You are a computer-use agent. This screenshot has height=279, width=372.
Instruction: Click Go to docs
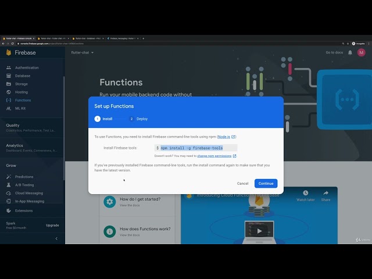pyautogui.click(x=334, y=52)
